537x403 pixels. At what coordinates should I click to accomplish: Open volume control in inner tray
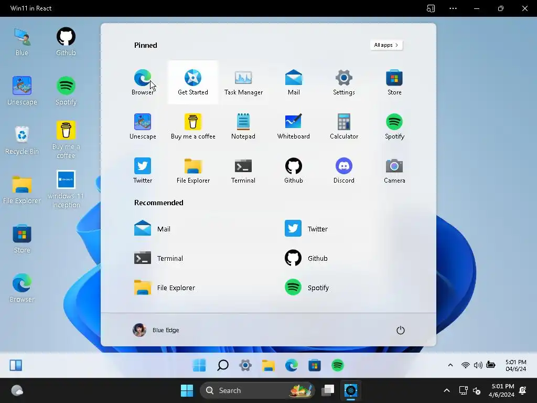(x=478, y=365)
